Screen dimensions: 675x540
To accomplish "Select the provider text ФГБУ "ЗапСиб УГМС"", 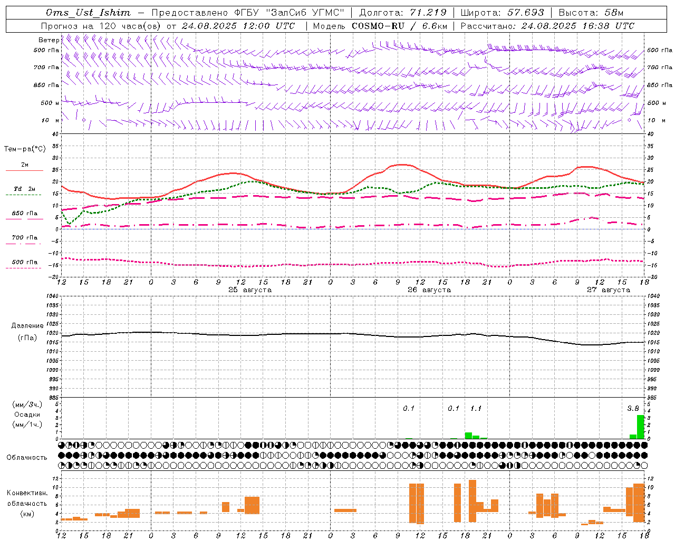I will pos(288,13).
